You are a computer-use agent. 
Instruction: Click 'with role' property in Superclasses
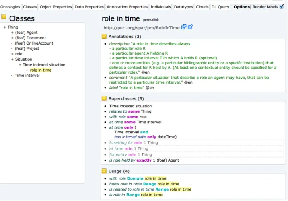point(117,117)
